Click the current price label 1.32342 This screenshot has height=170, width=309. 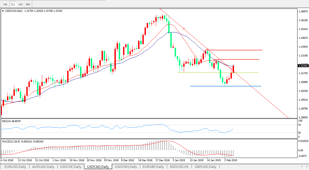tap(303, 66)
